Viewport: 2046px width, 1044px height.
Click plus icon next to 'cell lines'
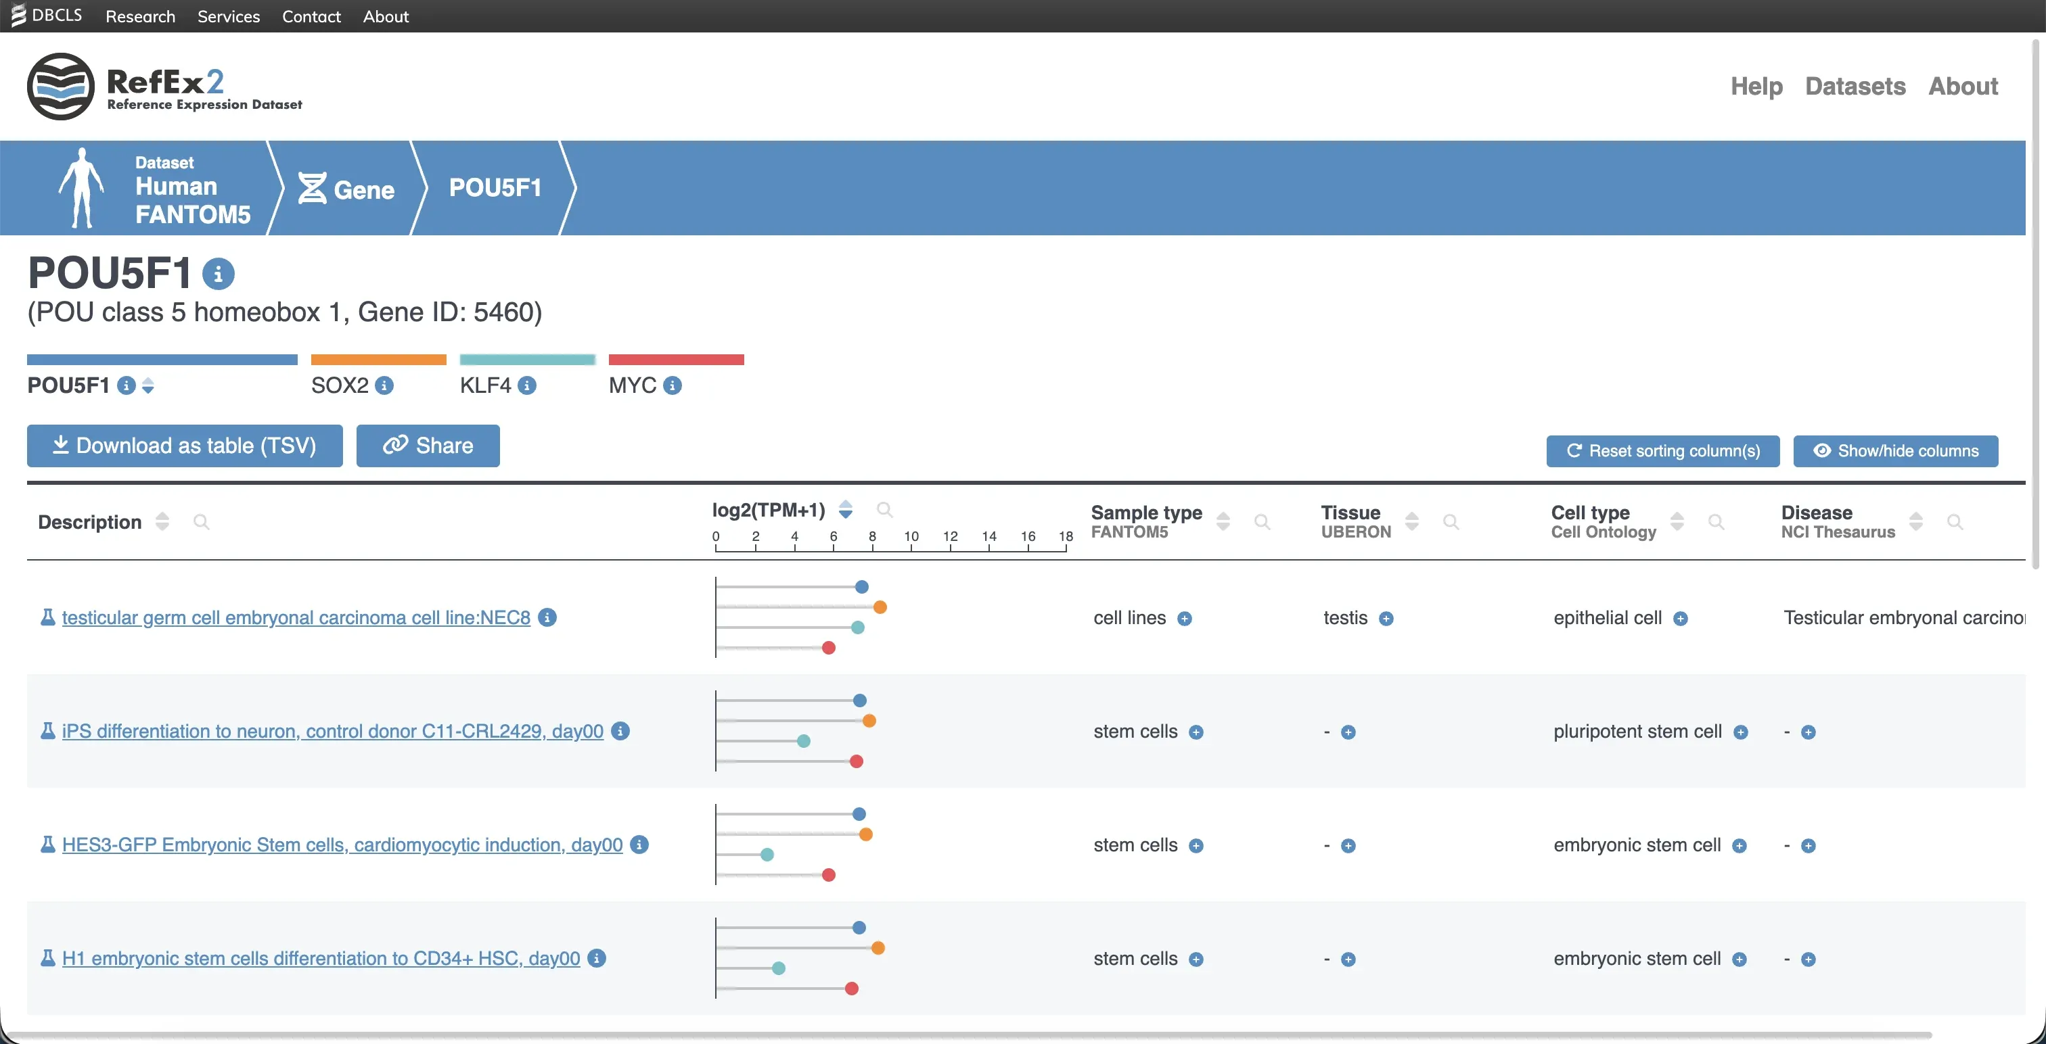[1184, 619]
